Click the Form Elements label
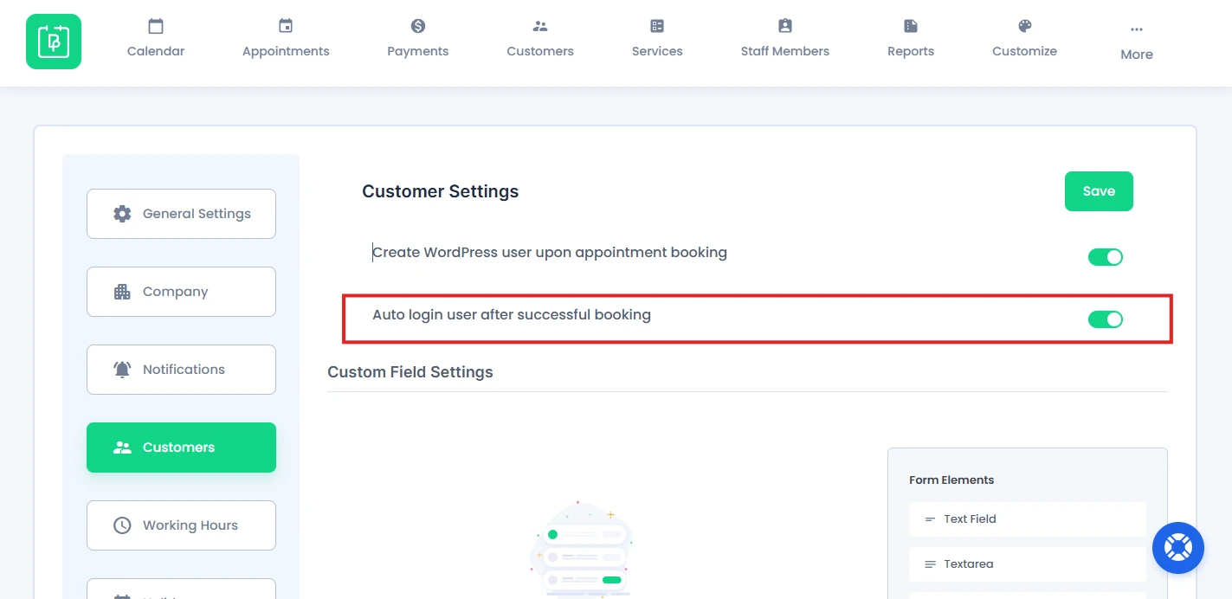1232x599 pixels. pyautogui.click(x=951, y=480)
